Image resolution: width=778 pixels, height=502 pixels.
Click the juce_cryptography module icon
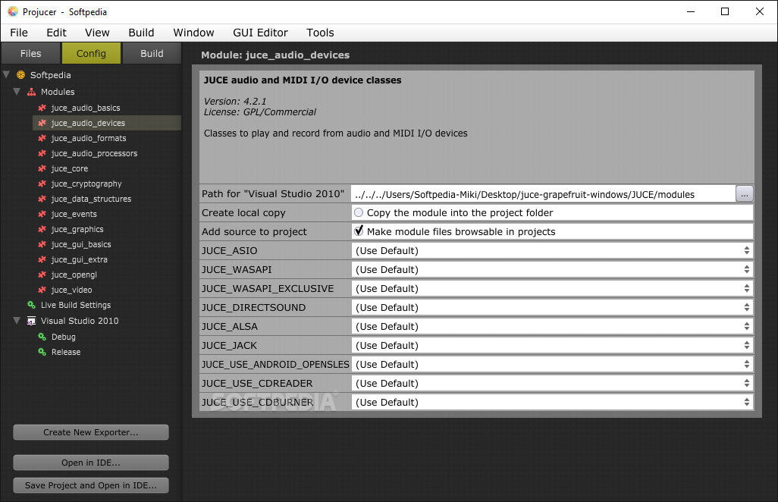click(42, 184)
